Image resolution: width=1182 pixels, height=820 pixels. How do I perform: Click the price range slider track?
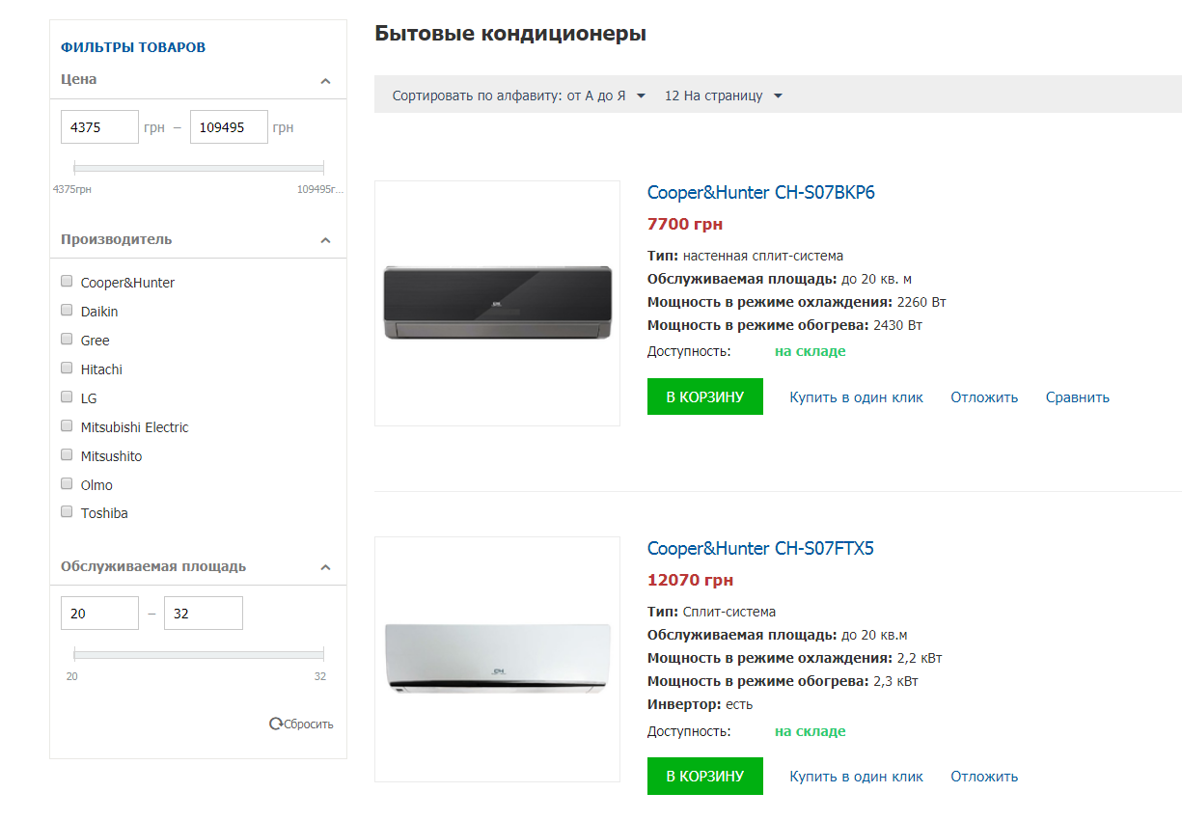[x=199, y=168]
